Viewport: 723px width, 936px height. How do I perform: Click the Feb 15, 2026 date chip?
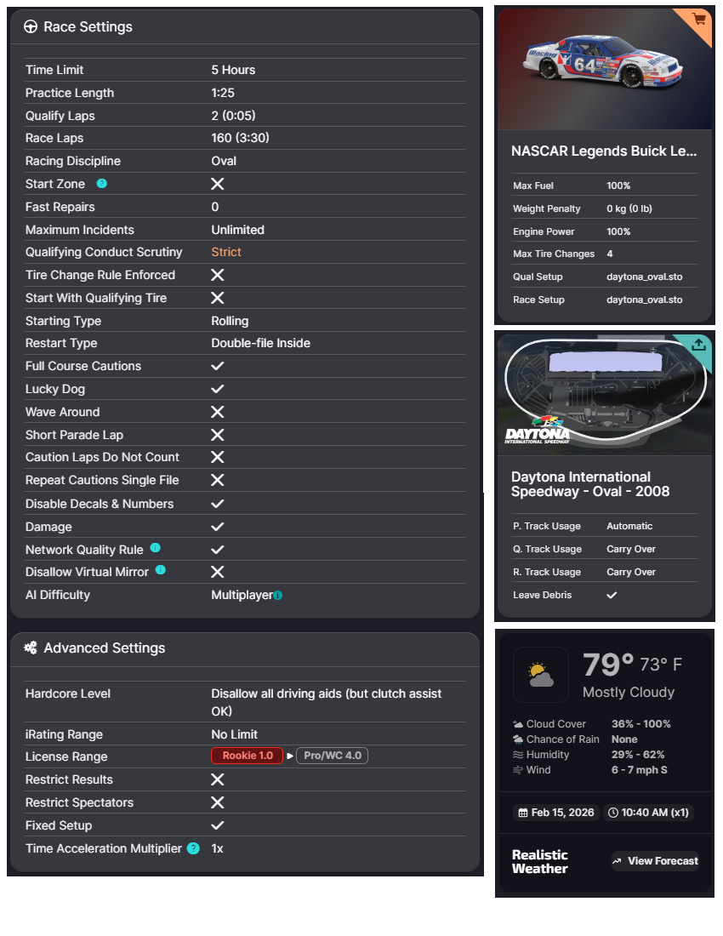click(x=555, y=813)
